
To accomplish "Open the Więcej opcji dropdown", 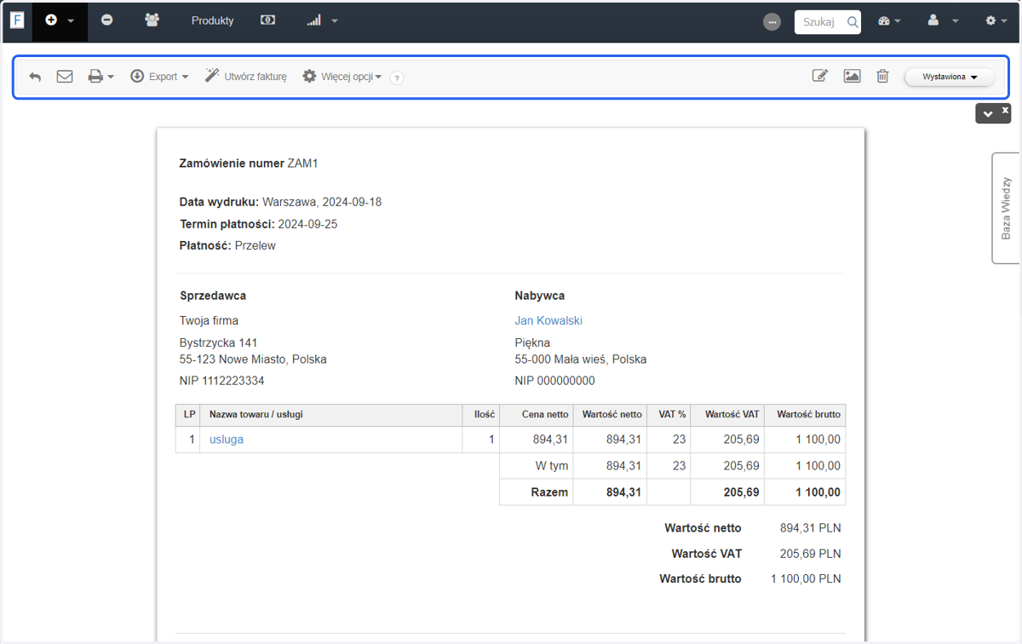I will click(x=342, y=77).
